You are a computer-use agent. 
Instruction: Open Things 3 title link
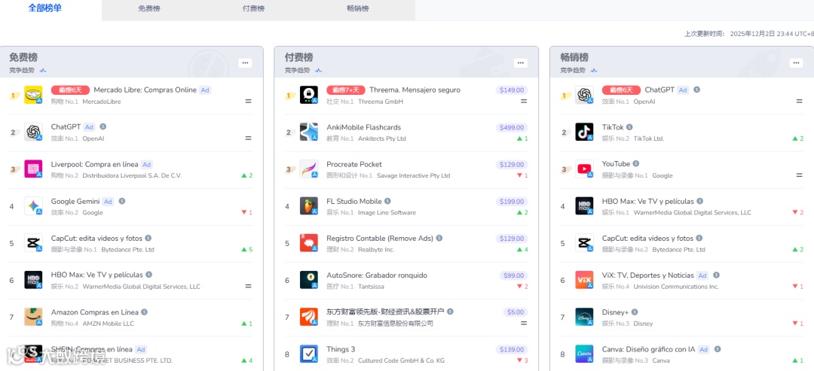(x=341, y=349)
